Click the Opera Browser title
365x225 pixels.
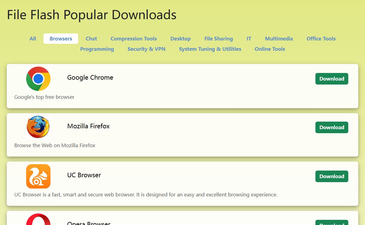click(x=89, y=223)
